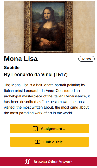97x168 pixels.
Task: Click the beige wall left of the painting
Action: (14, 27)
